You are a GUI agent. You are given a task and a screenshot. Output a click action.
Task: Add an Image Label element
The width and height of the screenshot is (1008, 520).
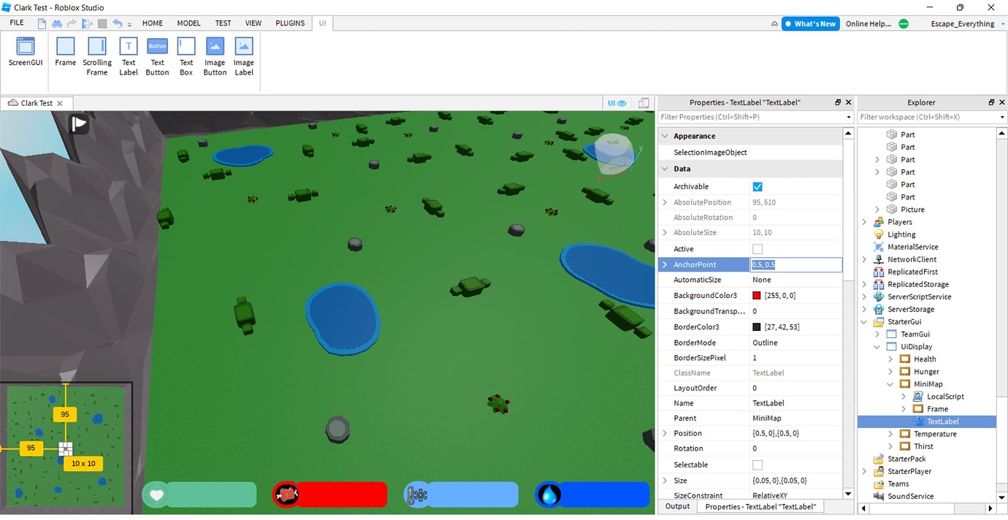tap(243, 51)
